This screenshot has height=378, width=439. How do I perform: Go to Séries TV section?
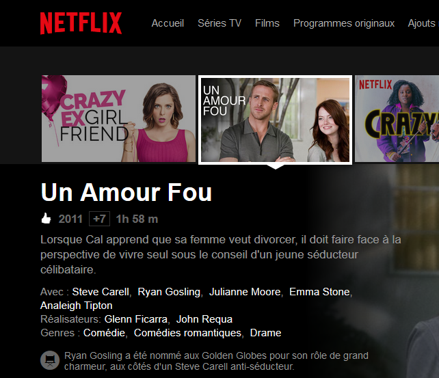[x=219, y=23]
